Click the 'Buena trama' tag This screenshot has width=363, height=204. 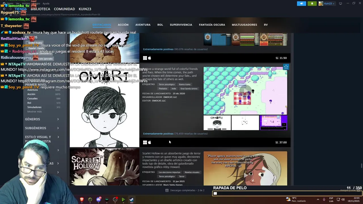(x=185, y=84)
